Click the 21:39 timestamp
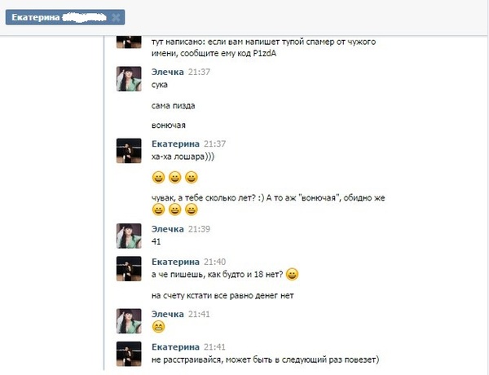This screenshot has width=489, height=375. [x=199, y=229]
